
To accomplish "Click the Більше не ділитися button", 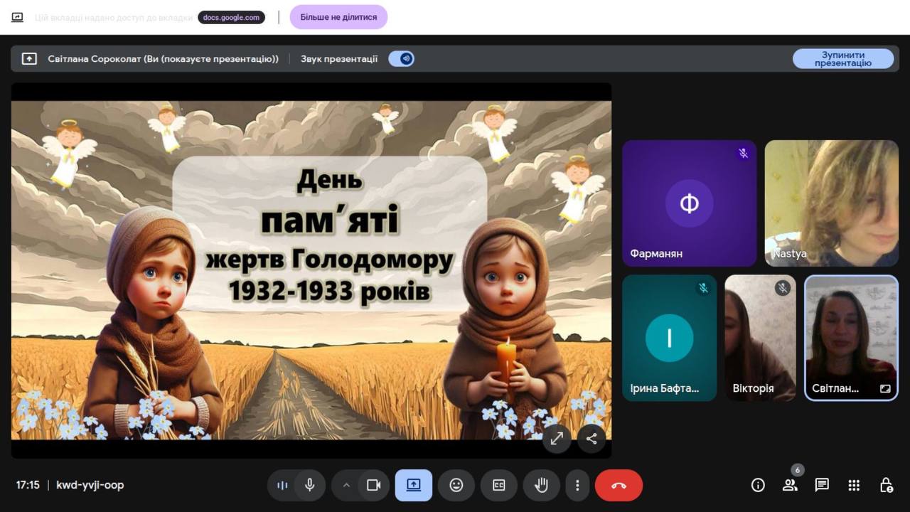I will coord(338,17).
